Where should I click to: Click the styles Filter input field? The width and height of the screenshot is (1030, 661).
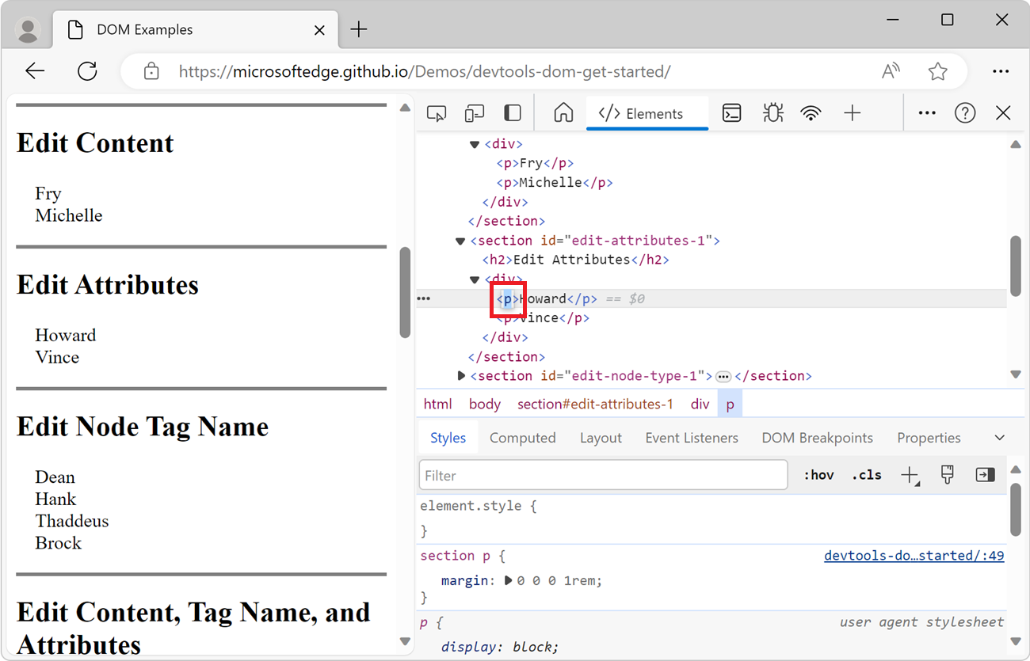pyautogui.click(x=603, y=474)
